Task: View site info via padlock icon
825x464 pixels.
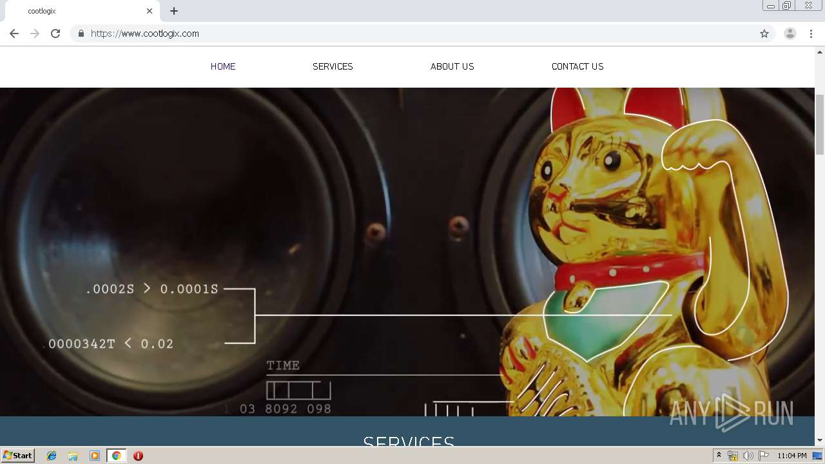Action: pos(81,34)
